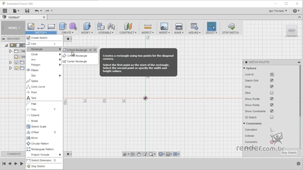This screenshot has height=170, width=303.
Task: Click the Create Sketch toolbar icon
Action: point(31,26)
